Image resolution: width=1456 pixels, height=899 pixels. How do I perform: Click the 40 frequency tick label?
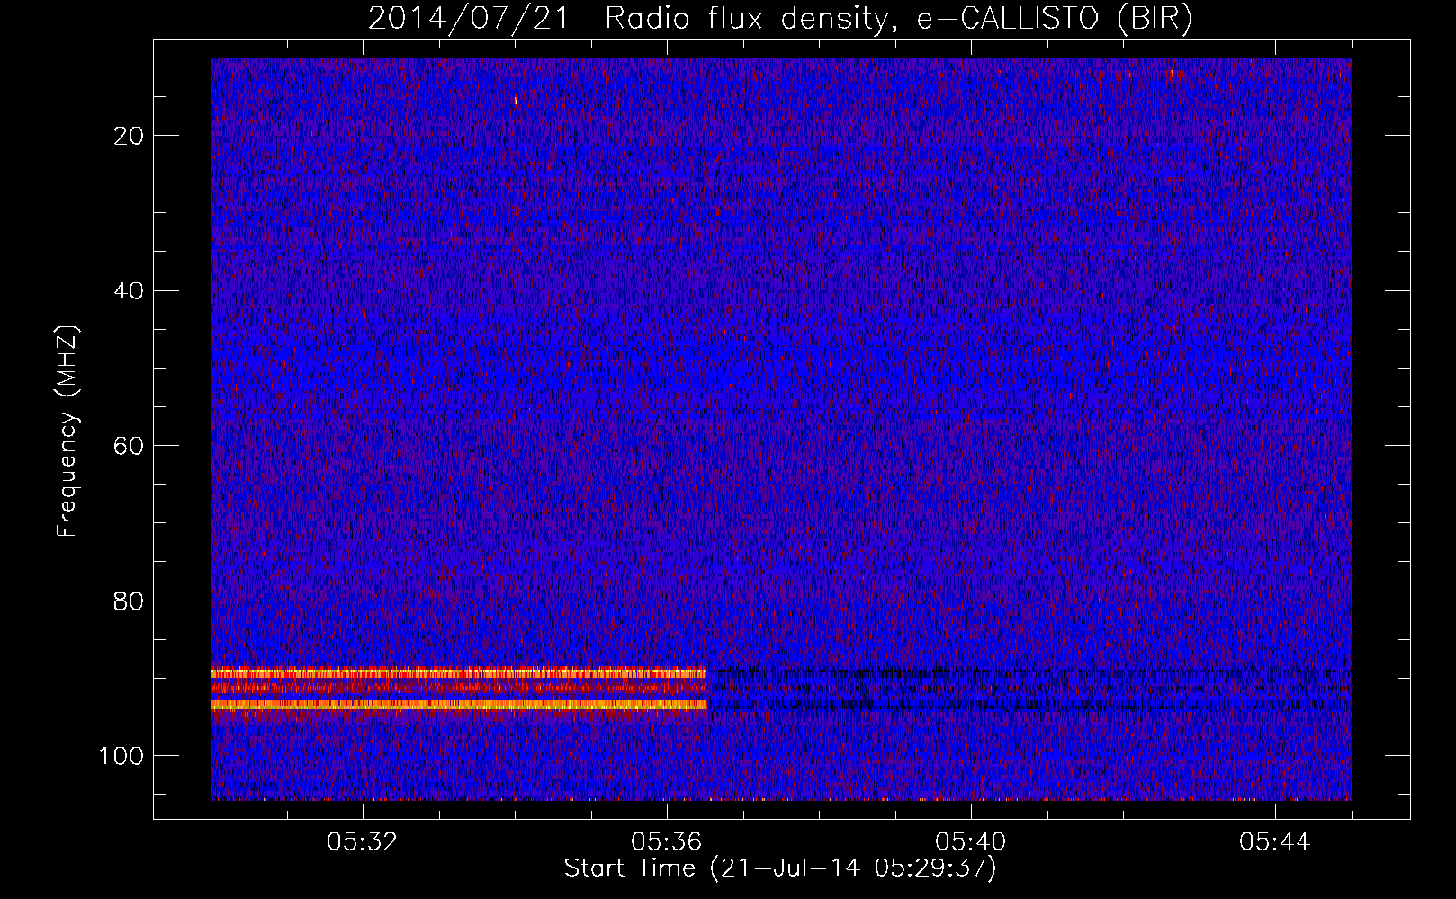point(130,291)
